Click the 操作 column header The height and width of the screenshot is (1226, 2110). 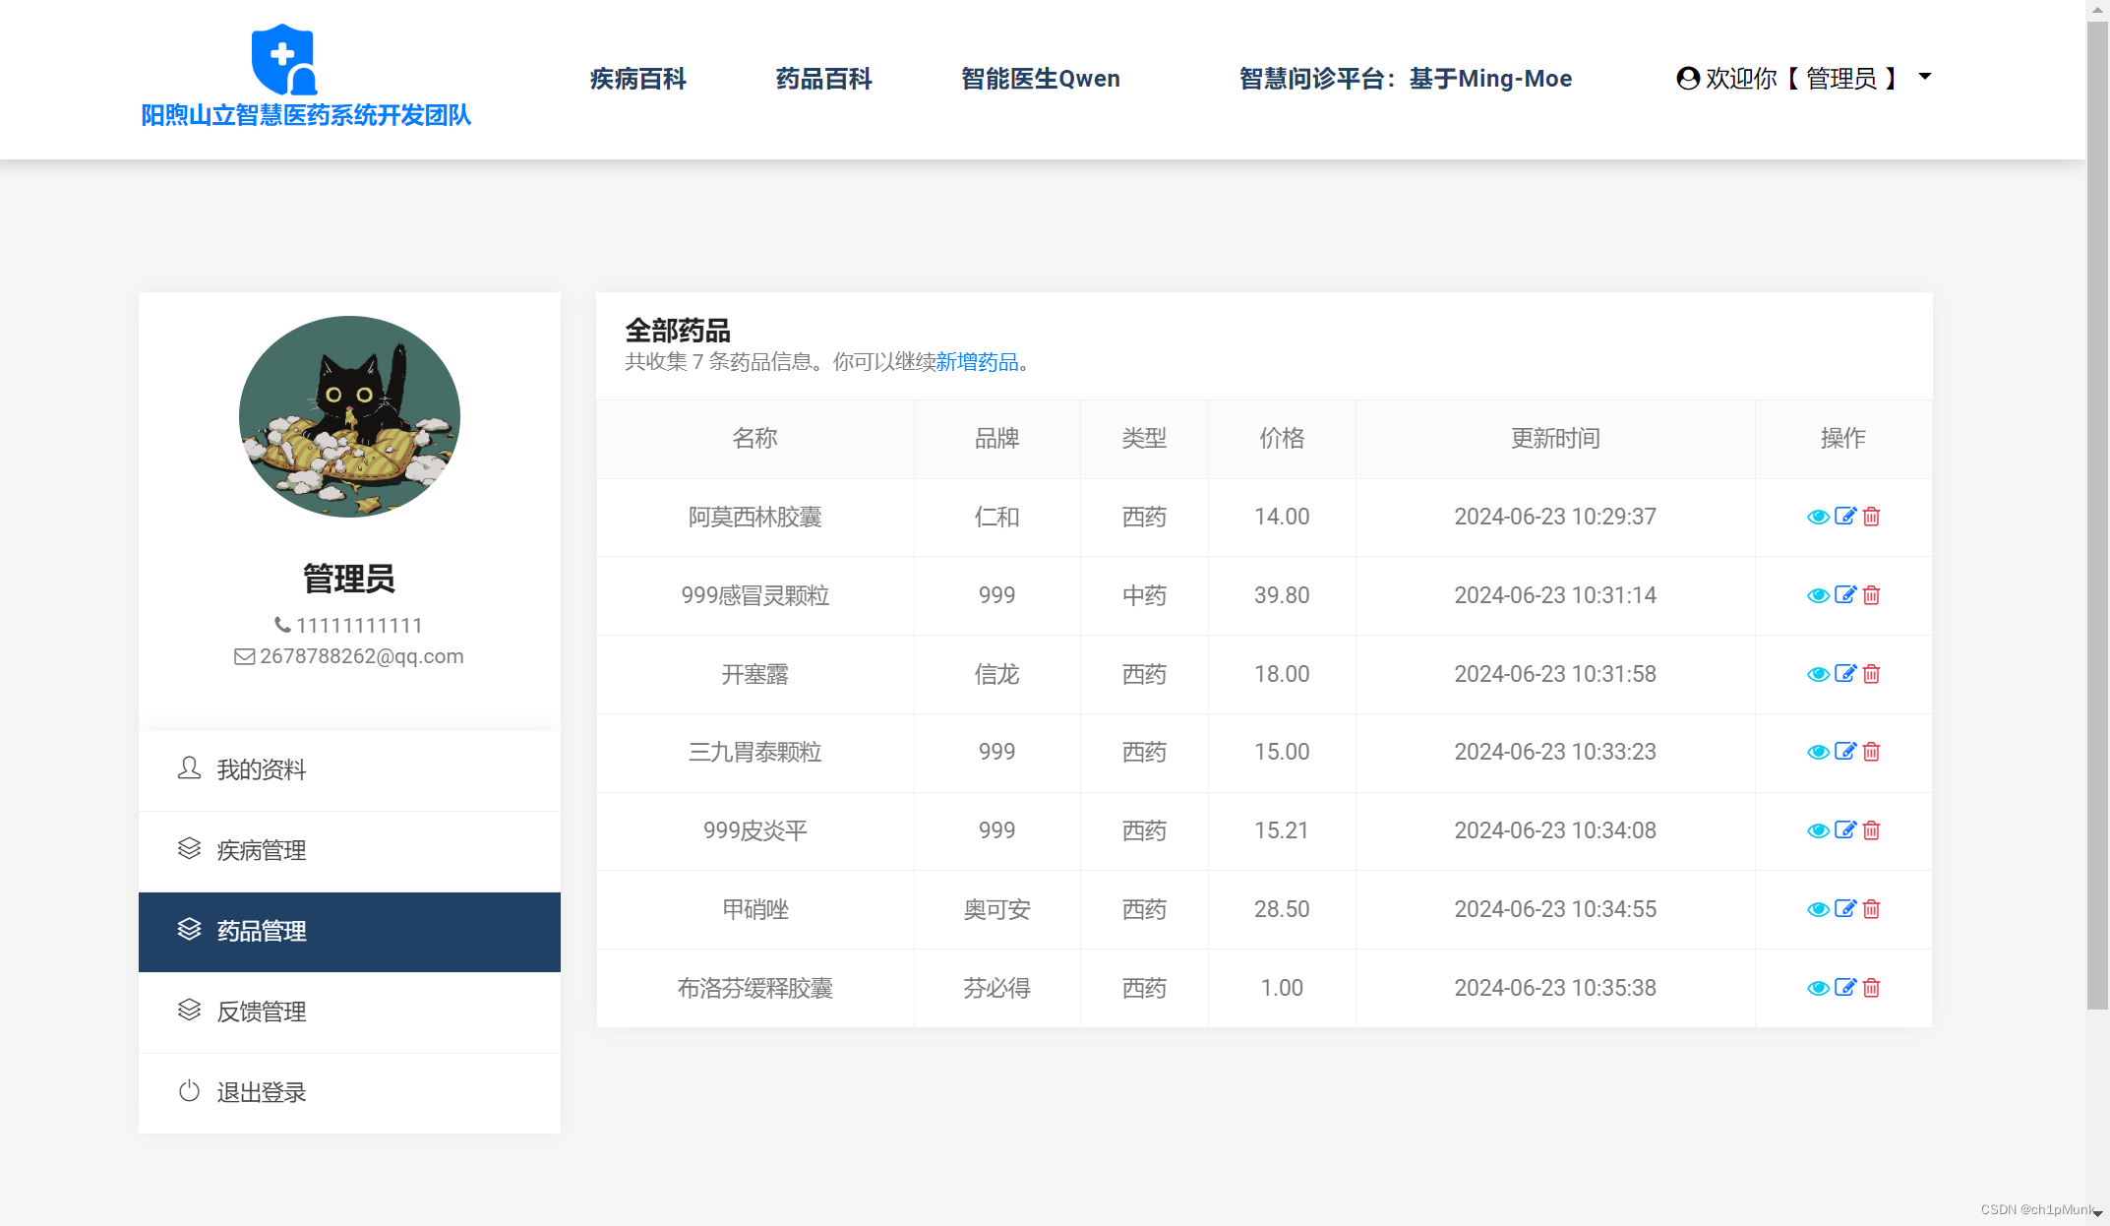(1842, 439)
